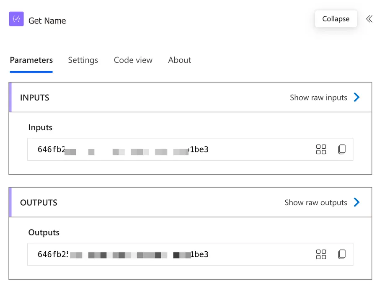
Task: Click the Show raw inputs link
Action: click(318, 98)
